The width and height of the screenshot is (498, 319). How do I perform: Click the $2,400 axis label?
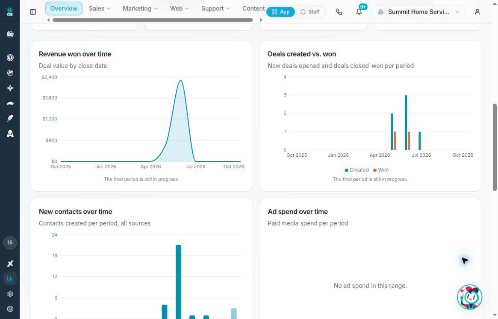pos(49,77)
